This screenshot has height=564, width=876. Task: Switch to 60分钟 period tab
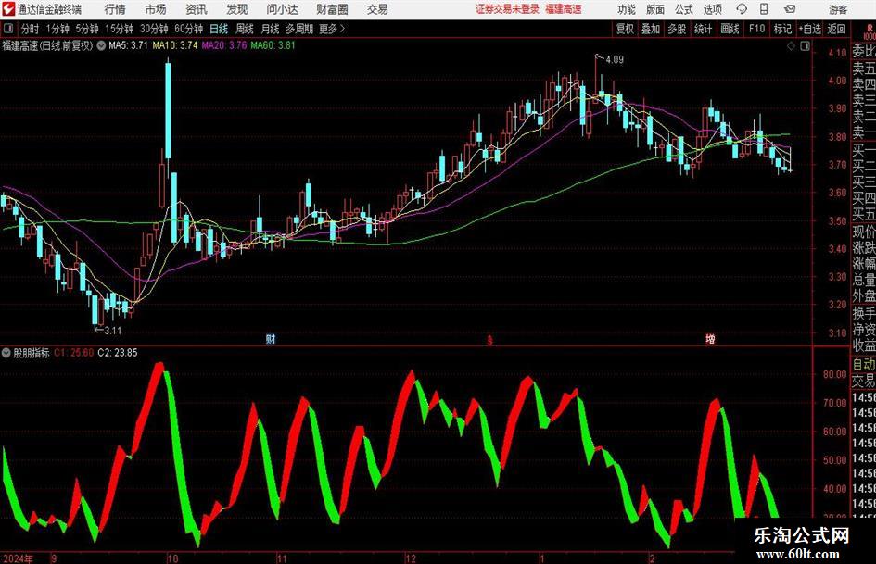click(x=189, y=29)
